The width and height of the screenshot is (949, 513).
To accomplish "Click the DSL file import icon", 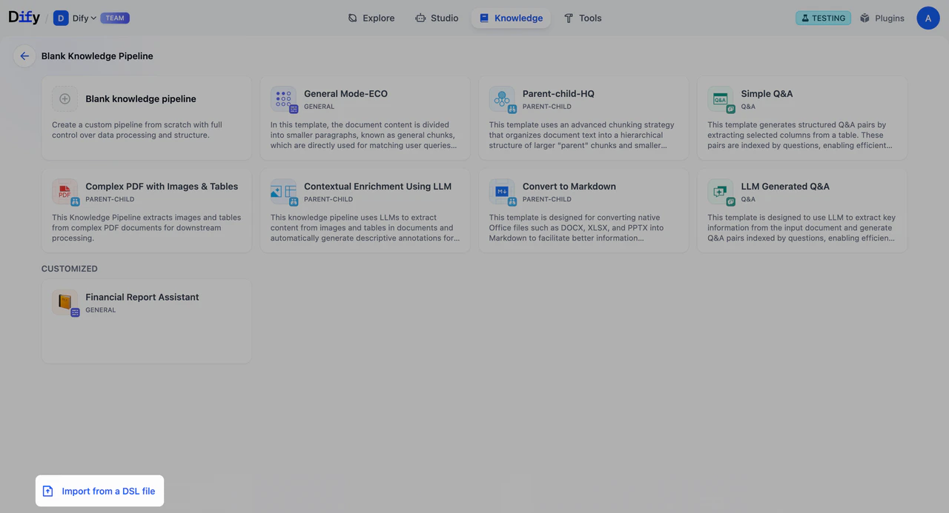I will coord(48,491).
